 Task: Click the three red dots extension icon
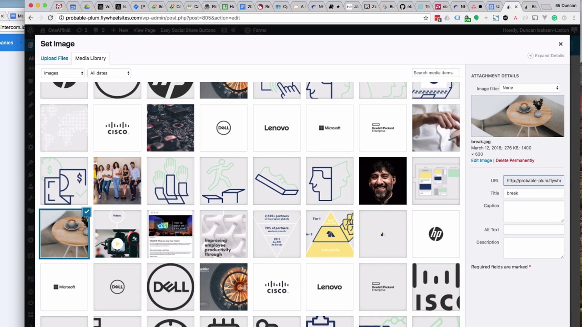click(515, 18)
